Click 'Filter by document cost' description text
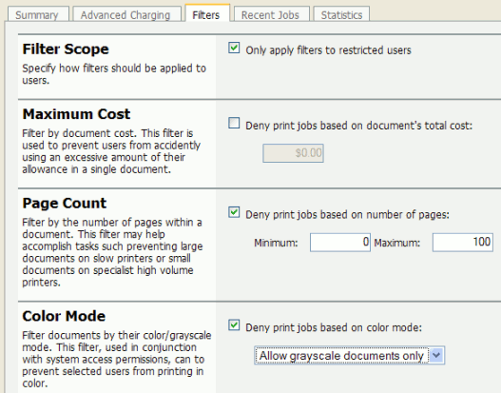Screen dimensions: 501x393 coord(111,151)
